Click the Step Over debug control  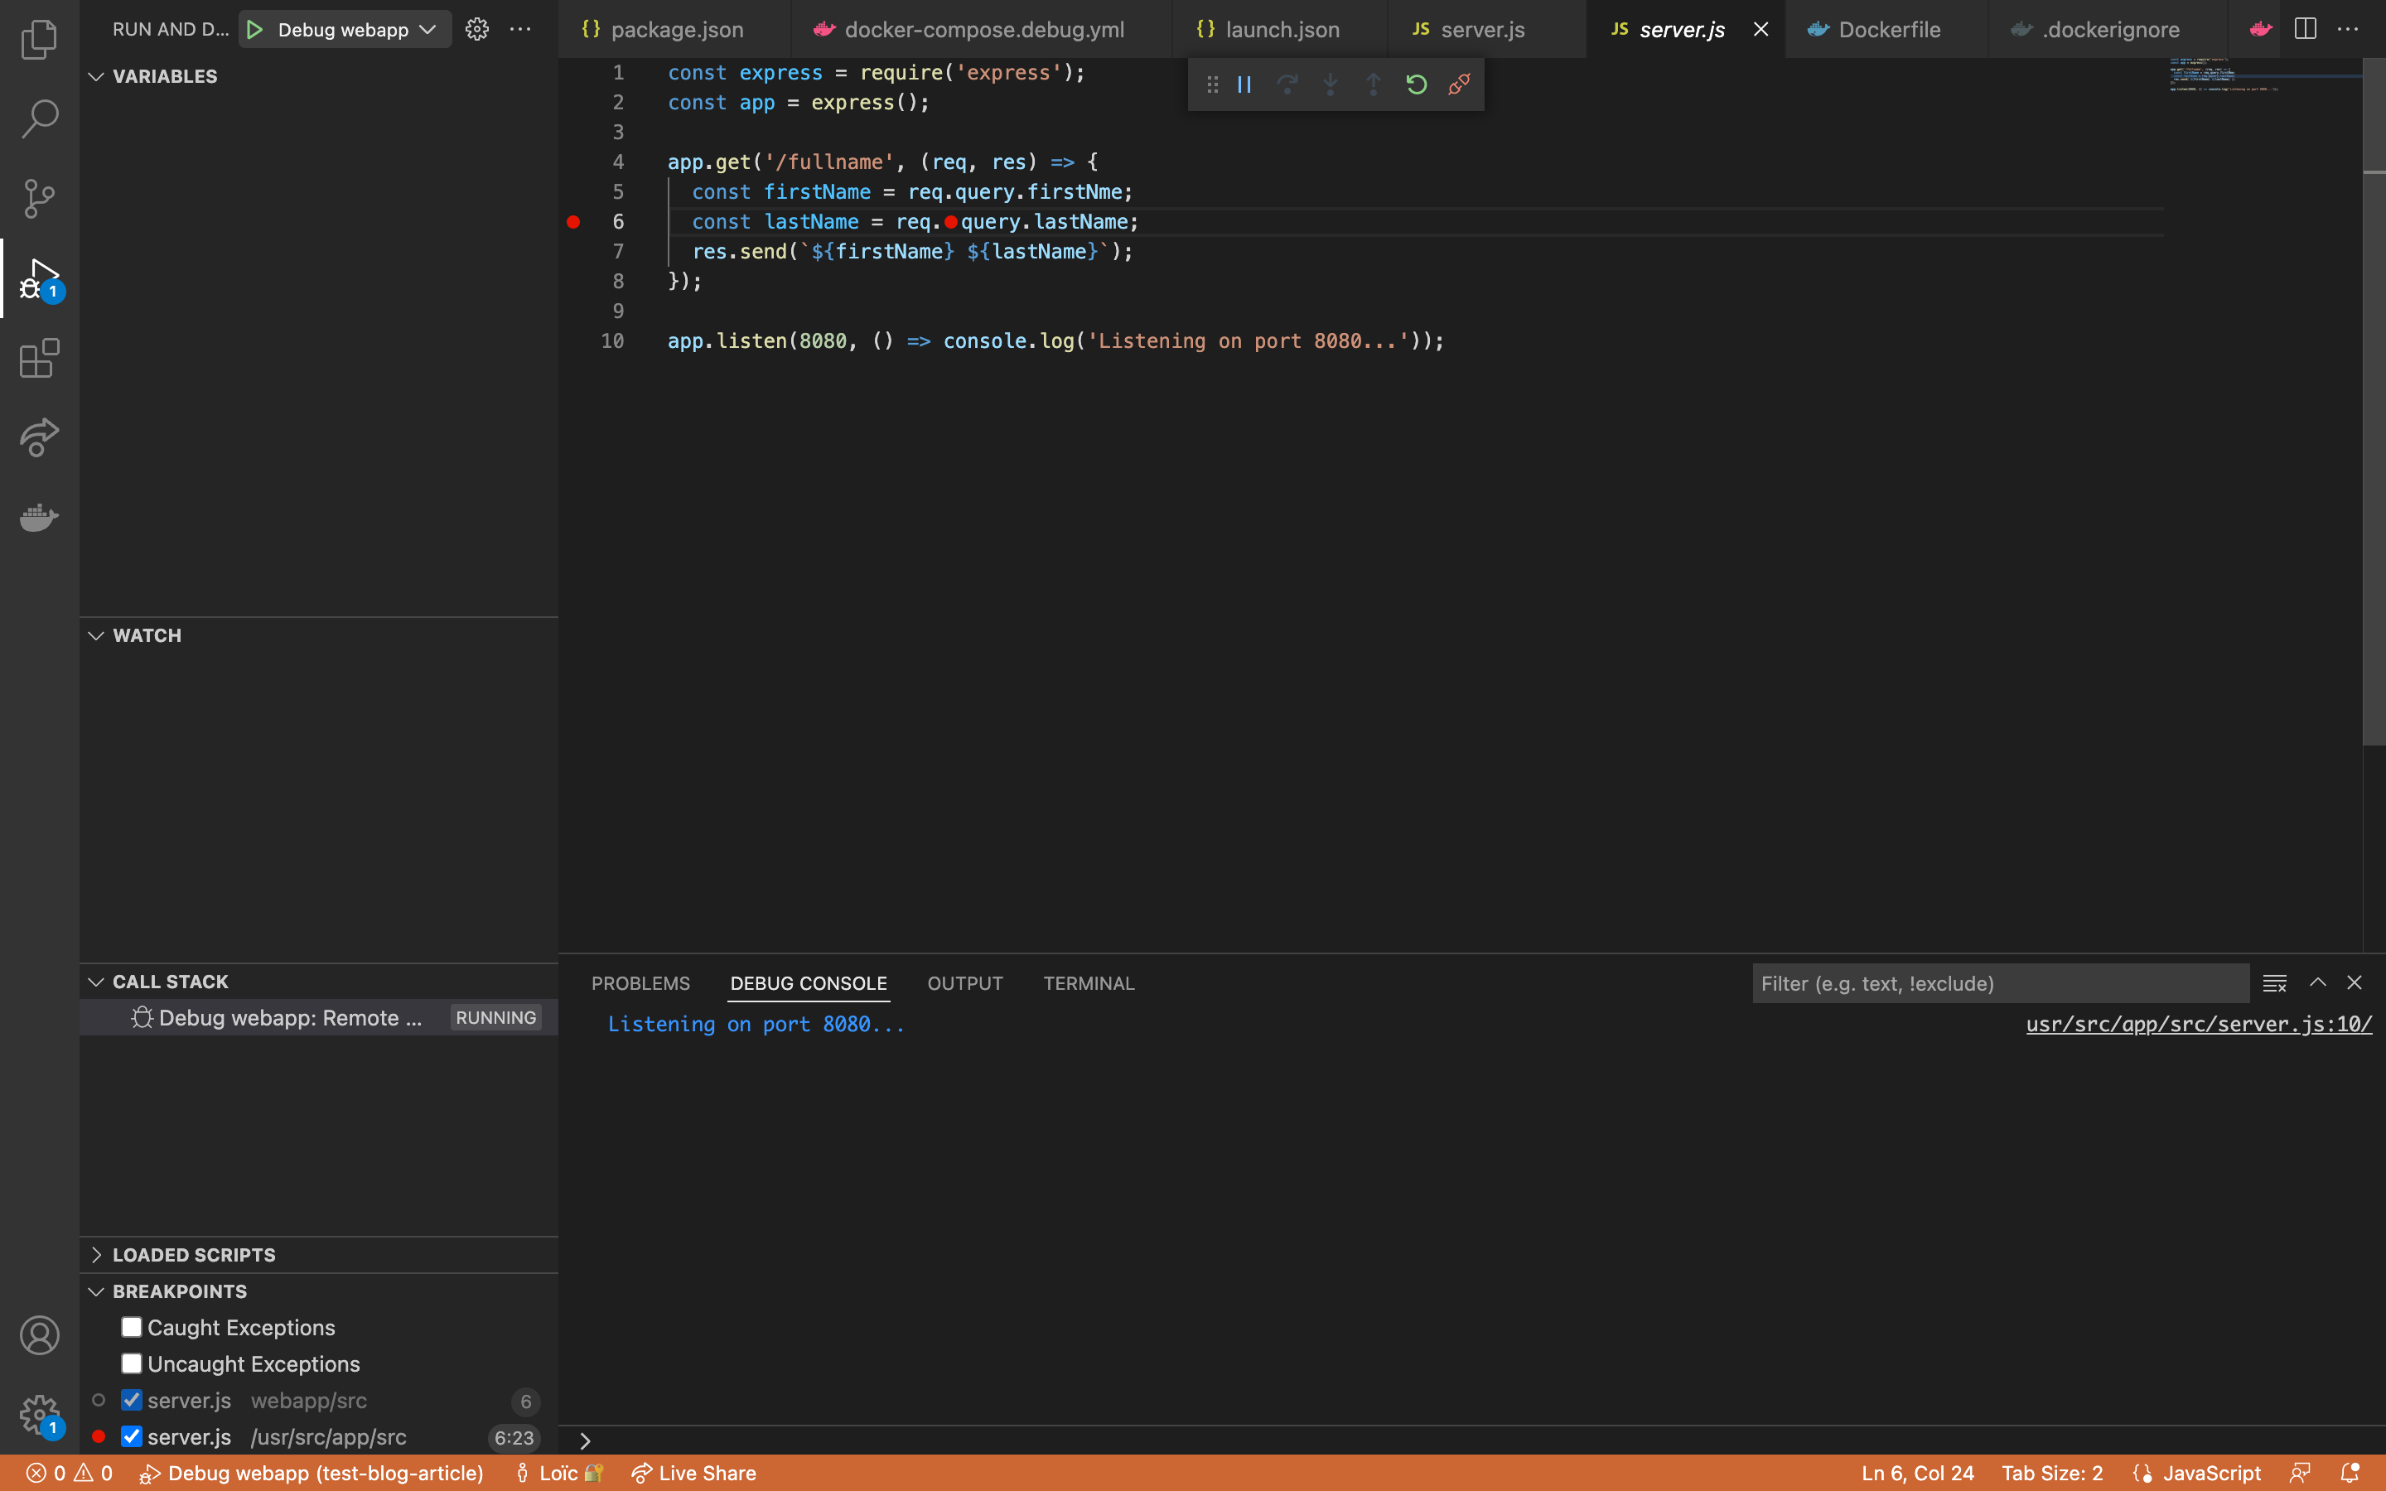coord(1287,84)
